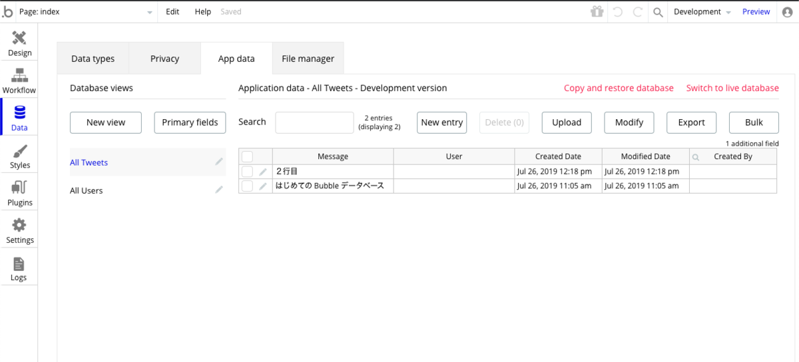This screenshot has height=362, width=799.
Task: Click magnifier icon in Created By column
Action: (x=696, y=157)
